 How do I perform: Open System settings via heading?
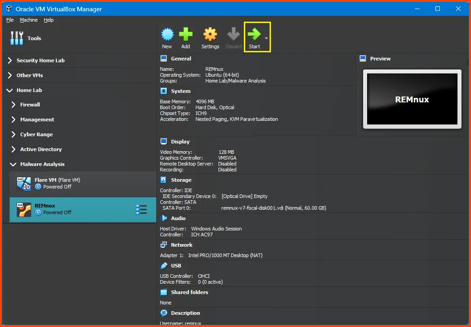(x=181, y=91)
